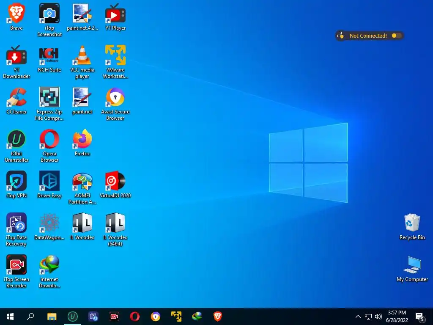Click the signal warning icon in VPN widget
This screenshot has height=325, width=433.
click(340, 36)
